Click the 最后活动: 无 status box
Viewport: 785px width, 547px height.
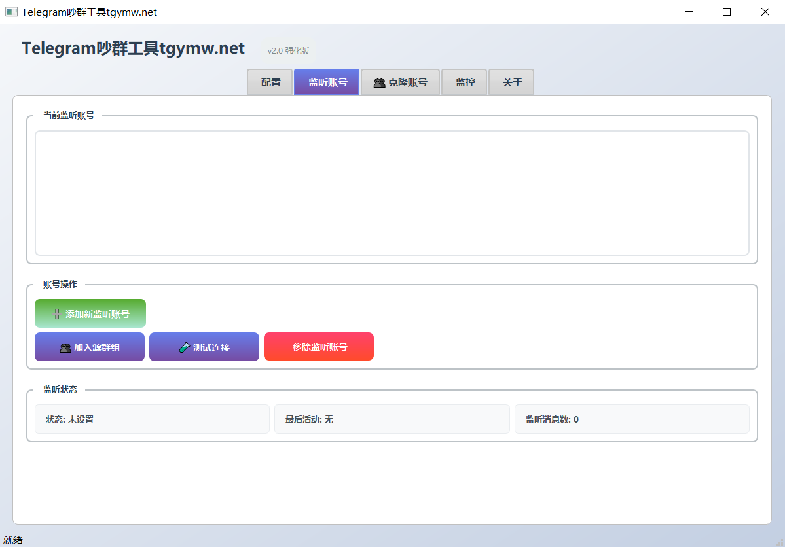coord(392,419)
